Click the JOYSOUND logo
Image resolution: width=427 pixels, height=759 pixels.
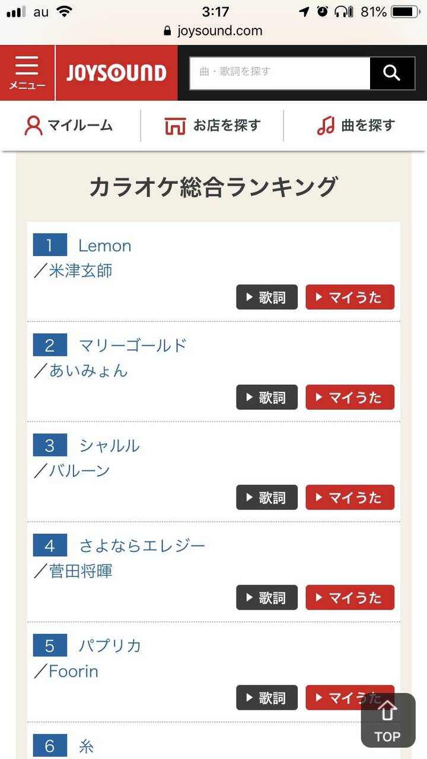click(116, 73)
